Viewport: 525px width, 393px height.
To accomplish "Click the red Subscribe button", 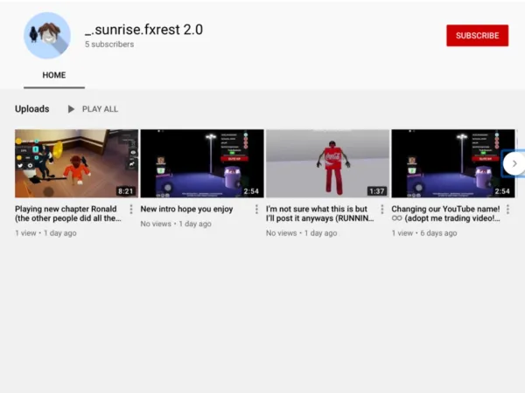I will click(x=477, y=36).
